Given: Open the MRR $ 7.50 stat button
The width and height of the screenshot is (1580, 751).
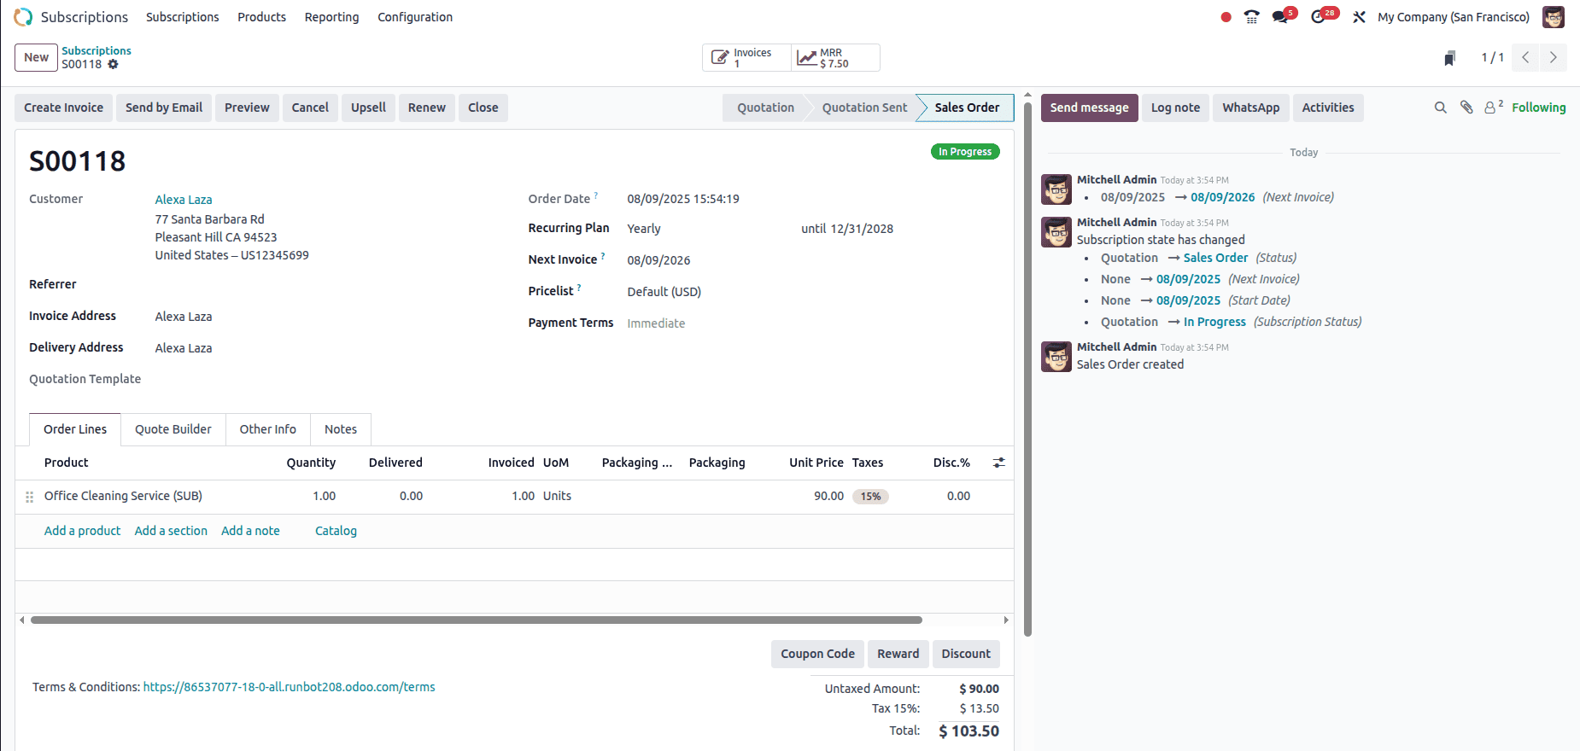Looking at the screenshot, I should (835, 58).
